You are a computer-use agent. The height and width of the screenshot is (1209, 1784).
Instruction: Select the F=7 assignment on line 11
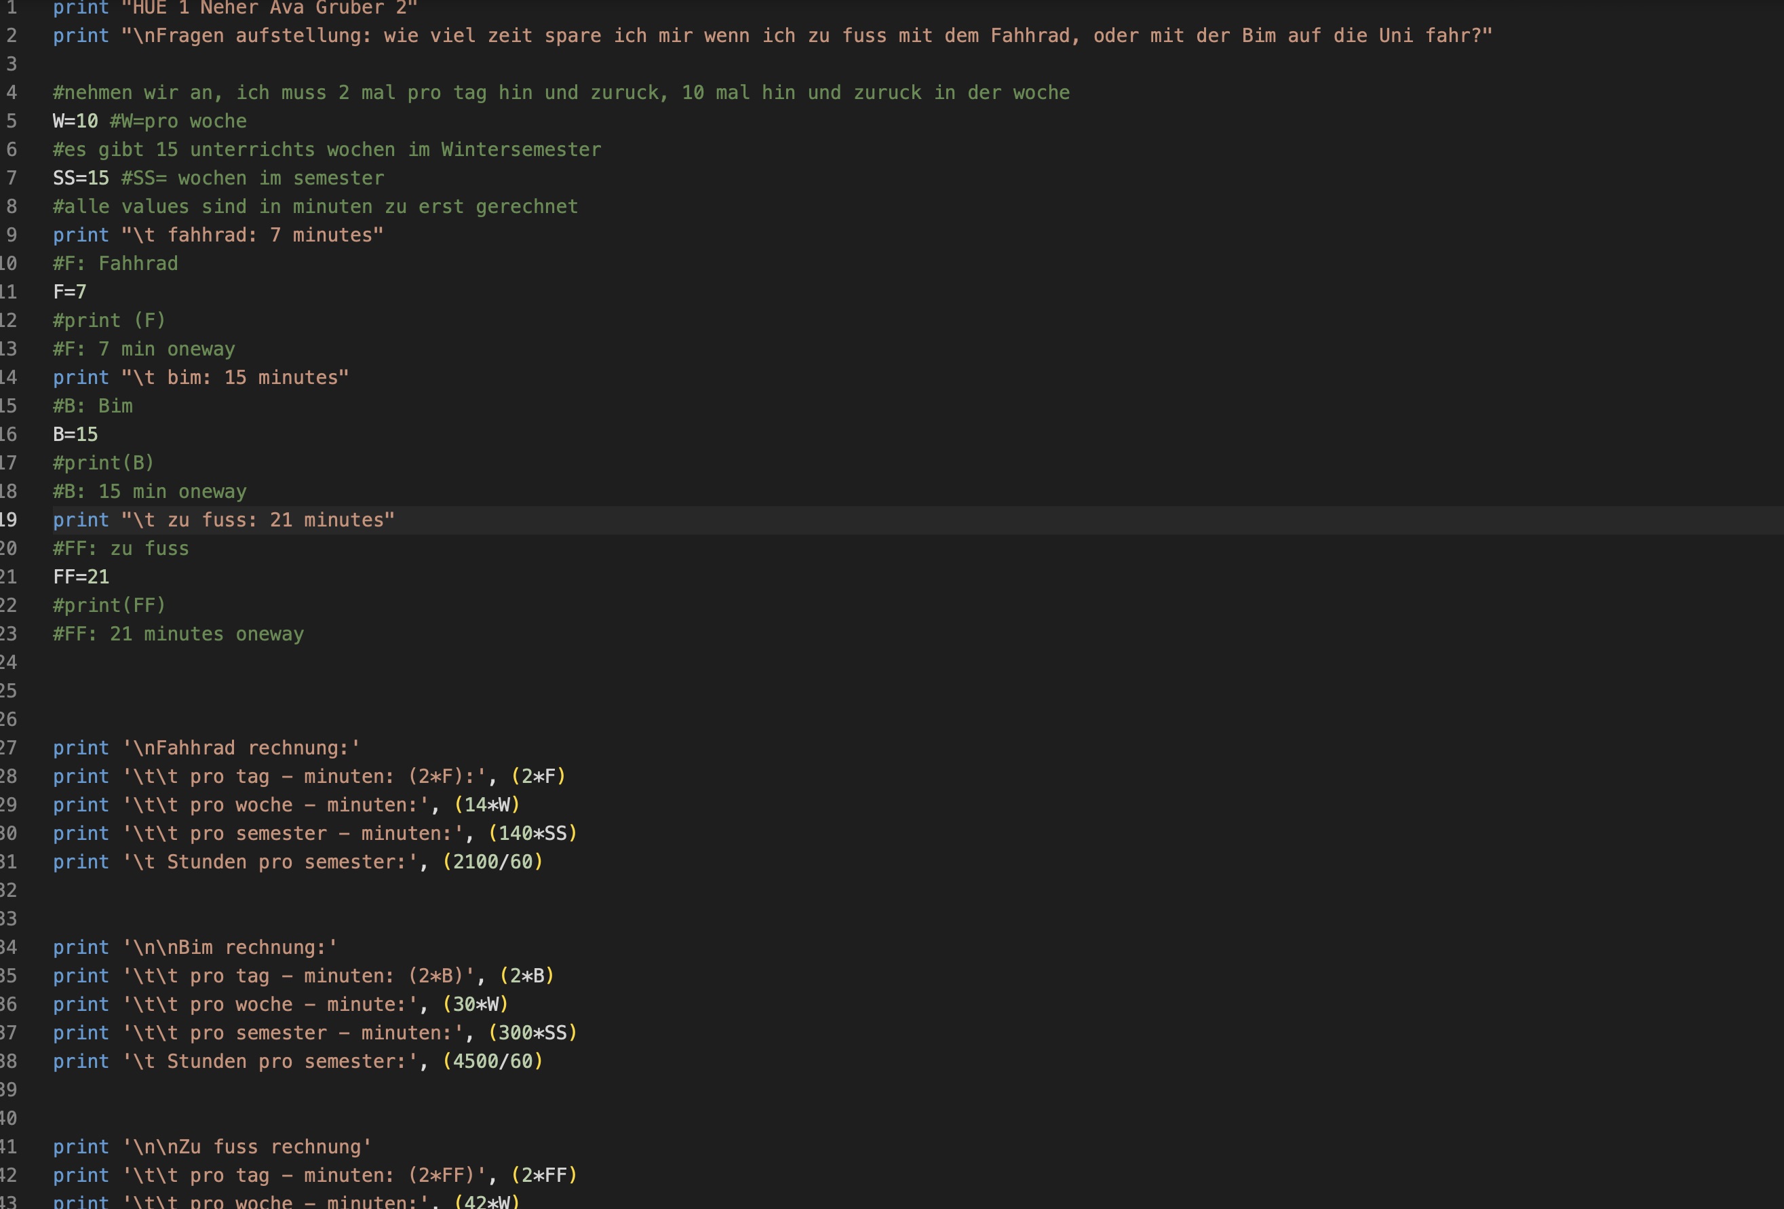[x=69, y=291]
